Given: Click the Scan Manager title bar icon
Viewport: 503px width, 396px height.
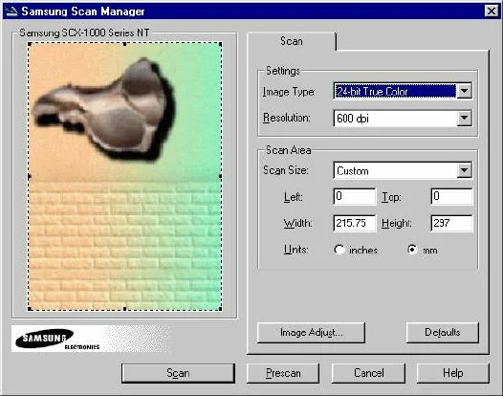Looking at the screenshot, I should coord(11,11).
